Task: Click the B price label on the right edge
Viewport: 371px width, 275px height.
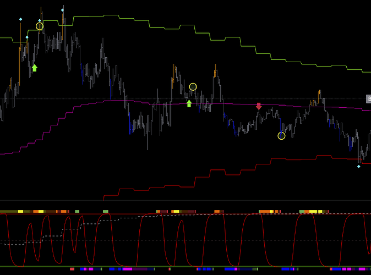Action: (369, 99)
